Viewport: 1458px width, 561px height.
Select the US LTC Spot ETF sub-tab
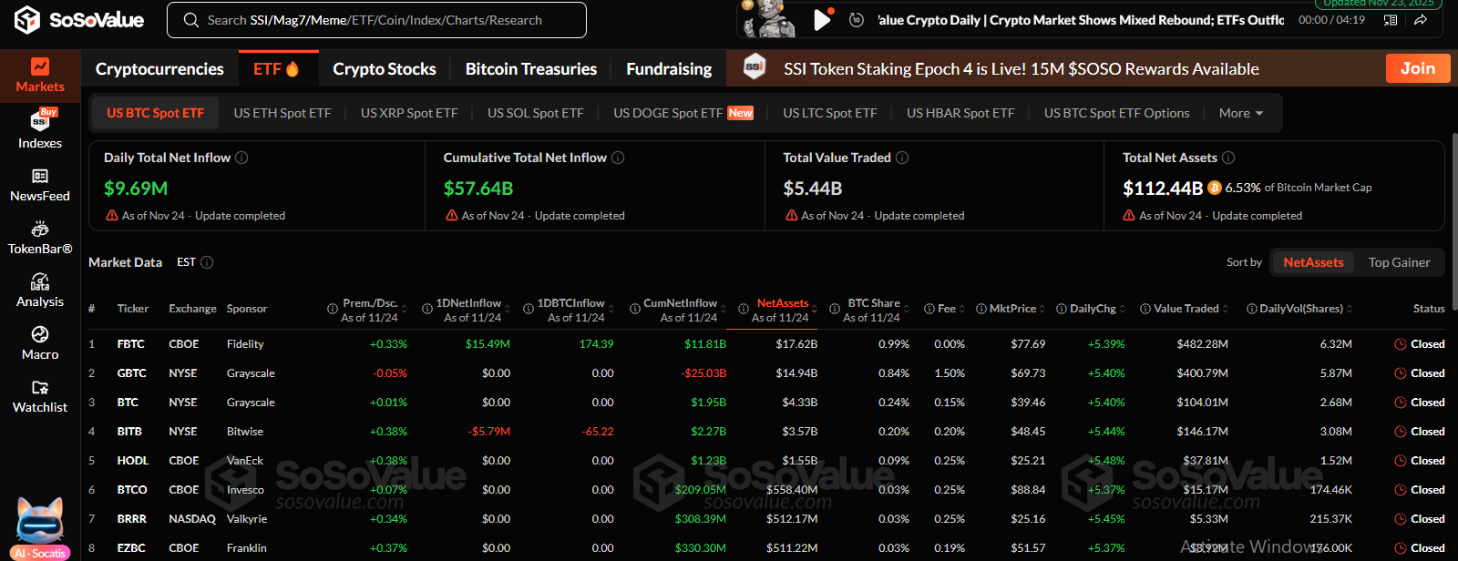point(830,113)
